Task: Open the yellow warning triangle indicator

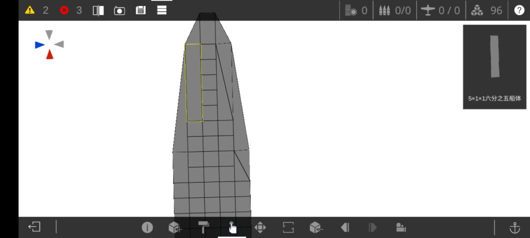Action: click(x=30, y=10)
